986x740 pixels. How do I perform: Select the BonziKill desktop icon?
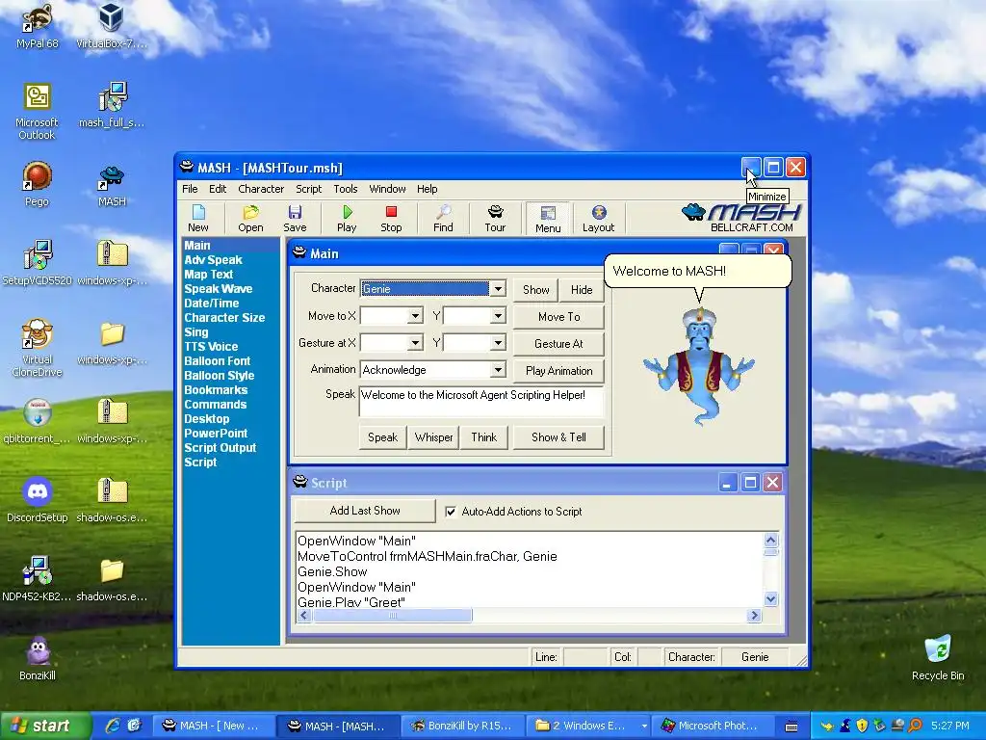click(x=37, y=659)
